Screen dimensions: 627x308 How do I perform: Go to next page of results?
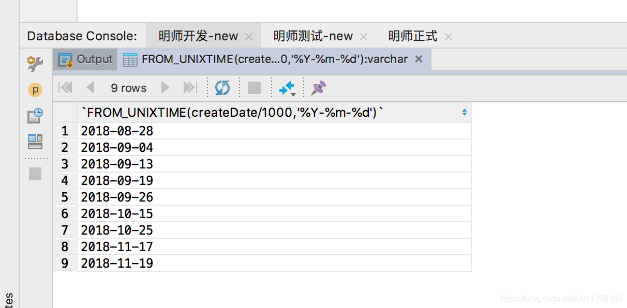coord(166,88)
